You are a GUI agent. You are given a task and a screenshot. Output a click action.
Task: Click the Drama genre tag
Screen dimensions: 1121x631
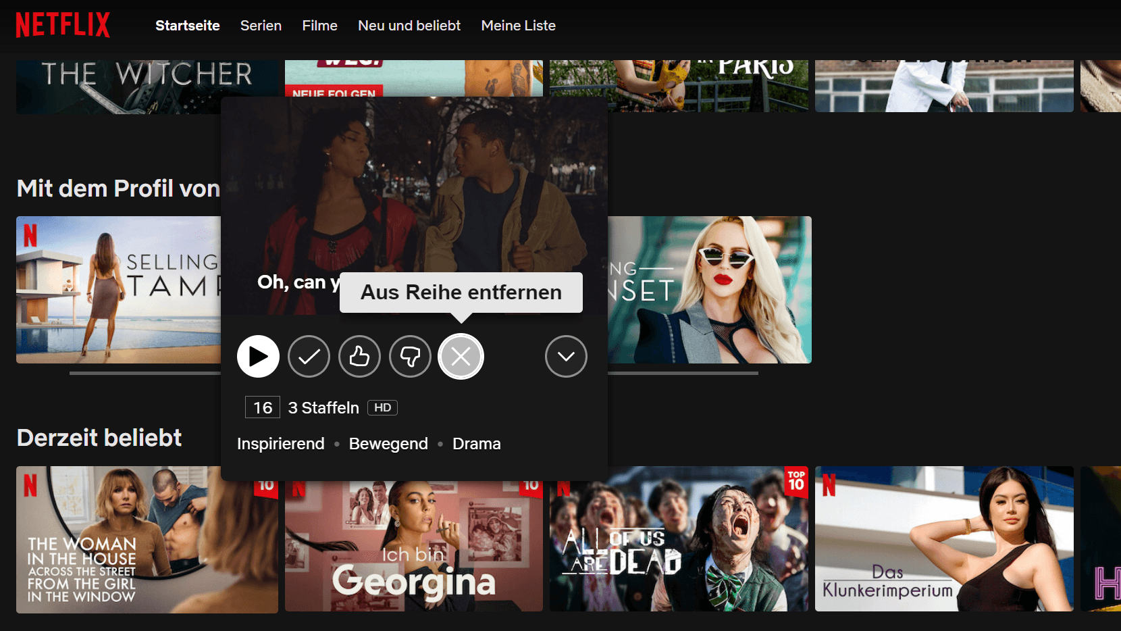[476, 444]
